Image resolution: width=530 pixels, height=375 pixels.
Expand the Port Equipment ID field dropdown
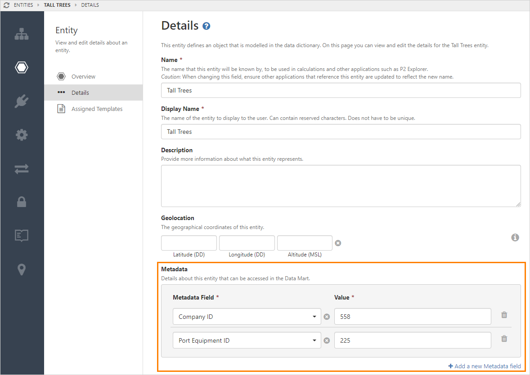pyautogui.click(x=314, y=340)
